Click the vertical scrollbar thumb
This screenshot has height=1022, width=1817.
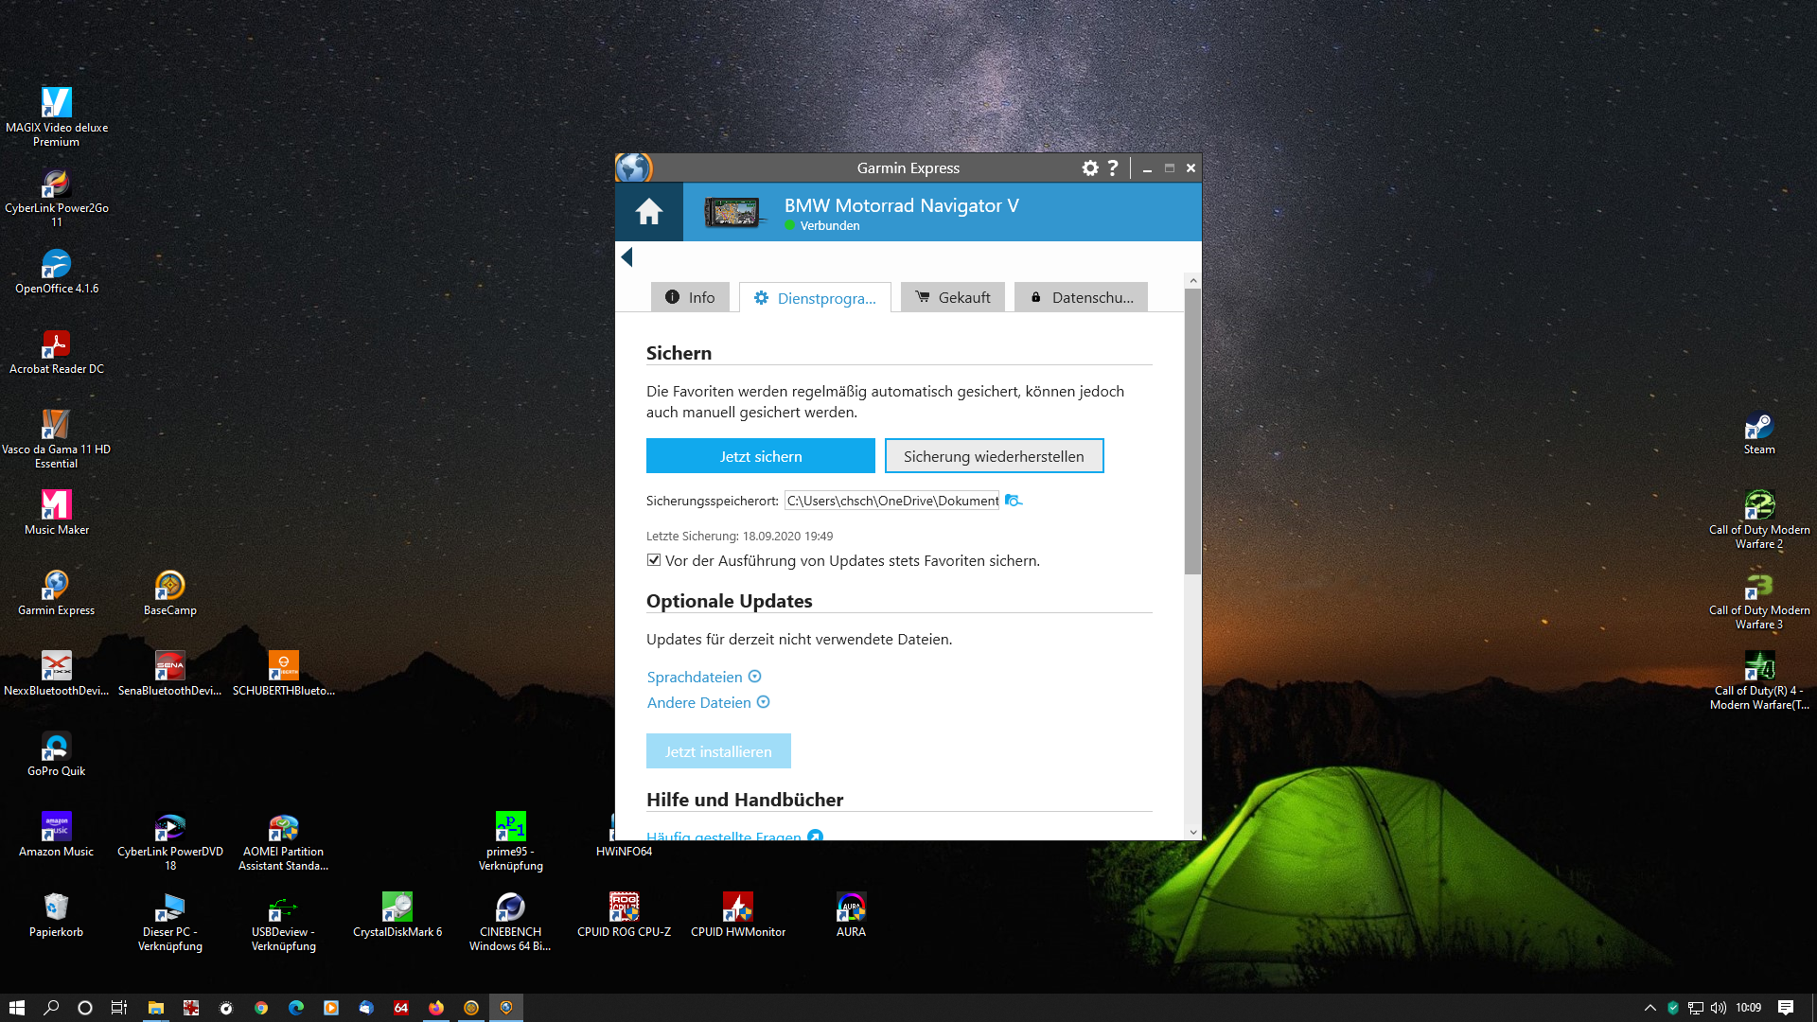pyautogui.click(x=1192, y=431)
